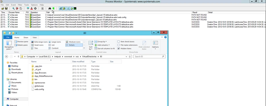
Task: Toggle the Autoscroll icon in Process Monitor
Action: [17, 9]
